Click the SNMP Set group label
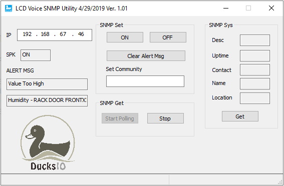The width and height of the screenshot is (284, 186). click(111, 25)
